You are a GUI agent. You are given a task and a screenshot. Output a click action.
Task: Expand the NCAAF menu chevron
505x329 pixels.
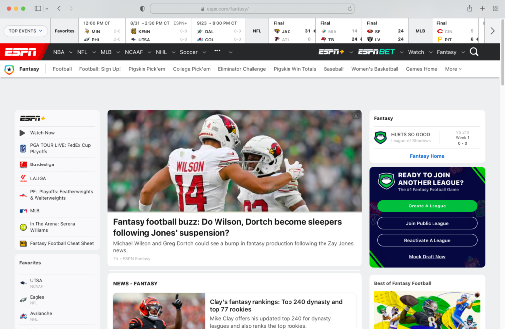[149, 52]
